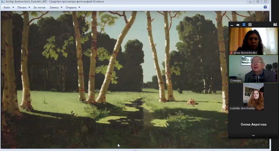Minimize the Zoom video panel to a bar
The image size is (279, 151).
(232, 24)
